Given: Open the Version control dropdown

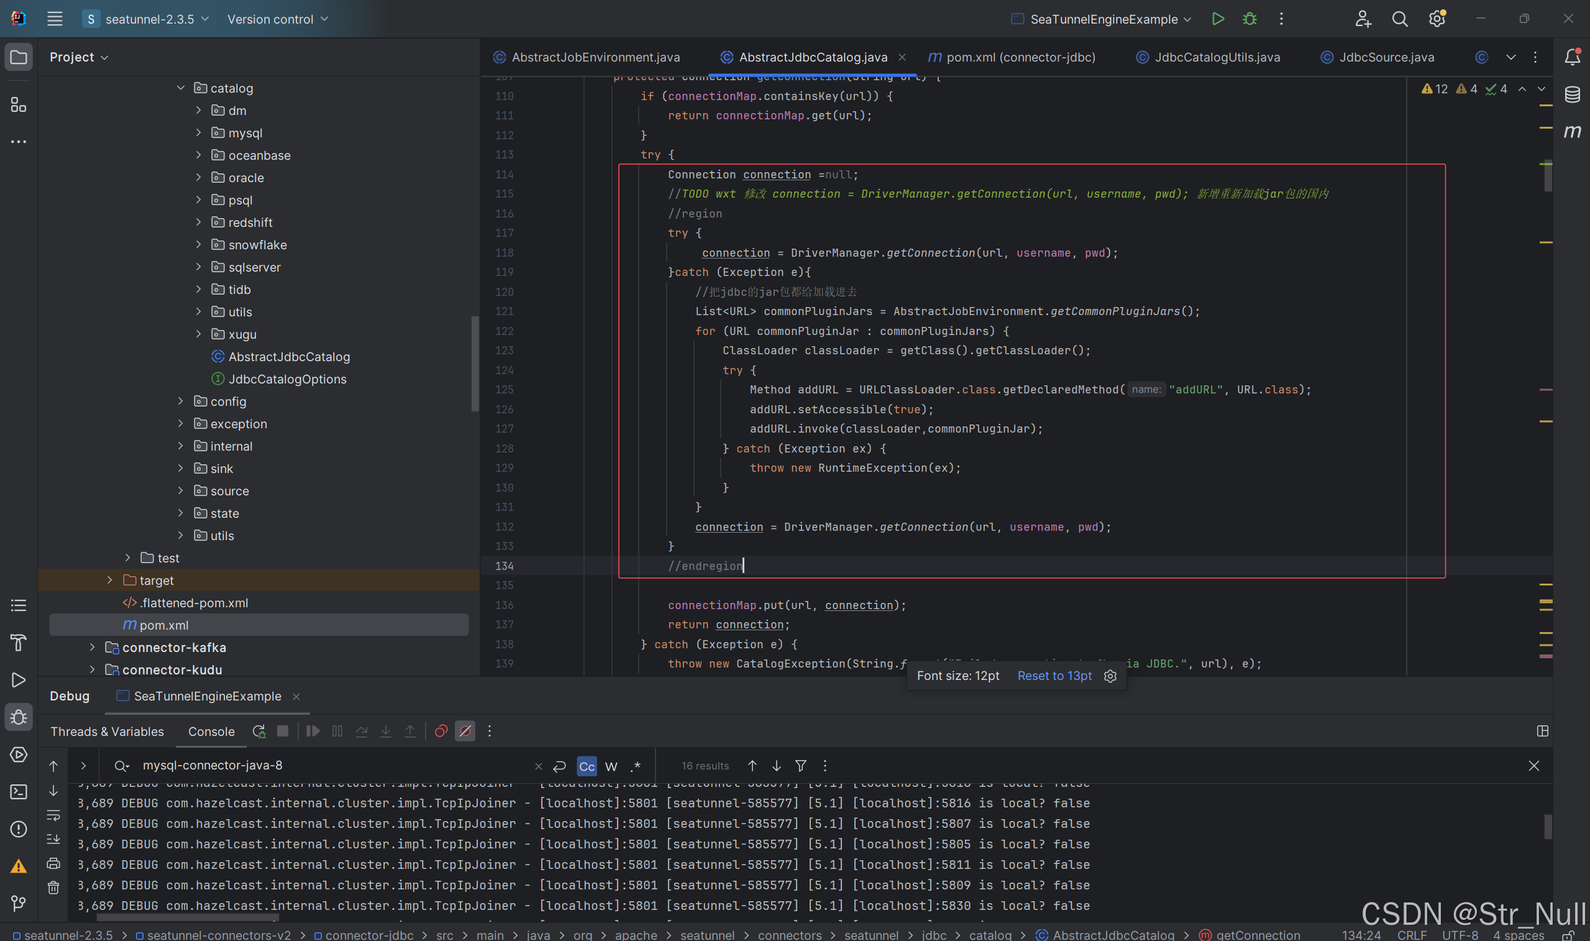Looking at the screenshot, I should (278, 19).
